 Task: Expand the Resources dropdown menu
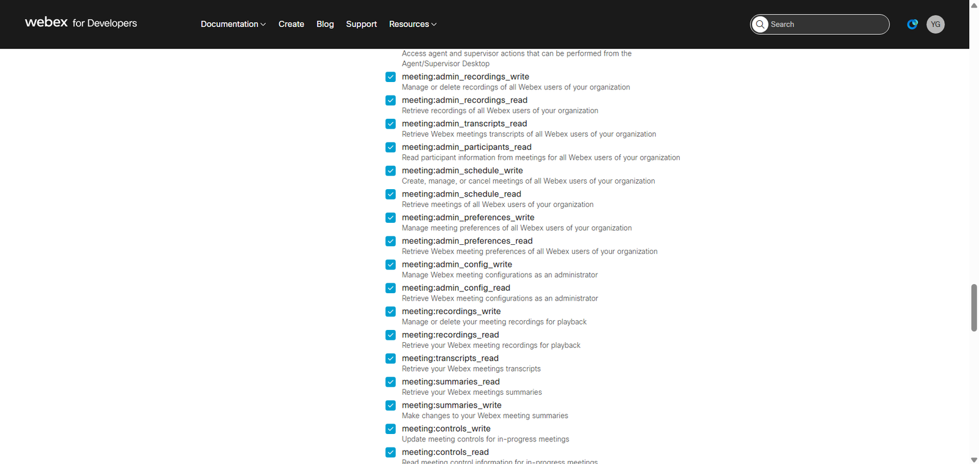[x=412, y=24]
